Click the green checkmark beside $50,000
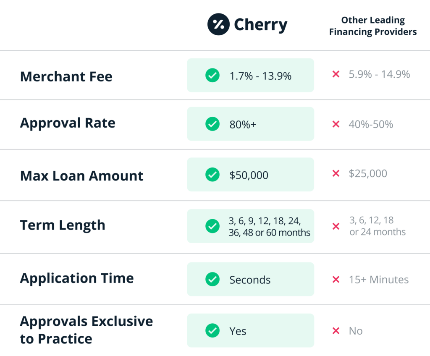This screenshot has height=356, width=430. coord(212,175)
